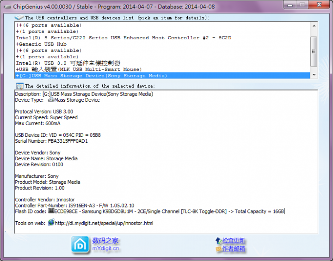The width and height of the screenshot is (333, 261).
Task: Select the Intel Enhanced Host Controller #2 row
Action: 162,38
